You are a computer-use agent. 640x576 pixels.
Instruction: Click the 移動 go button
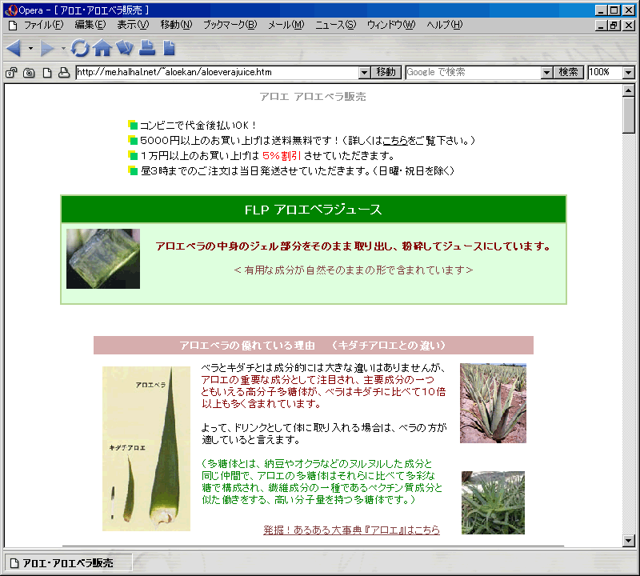pyautogui.click(x=386, y=73)
